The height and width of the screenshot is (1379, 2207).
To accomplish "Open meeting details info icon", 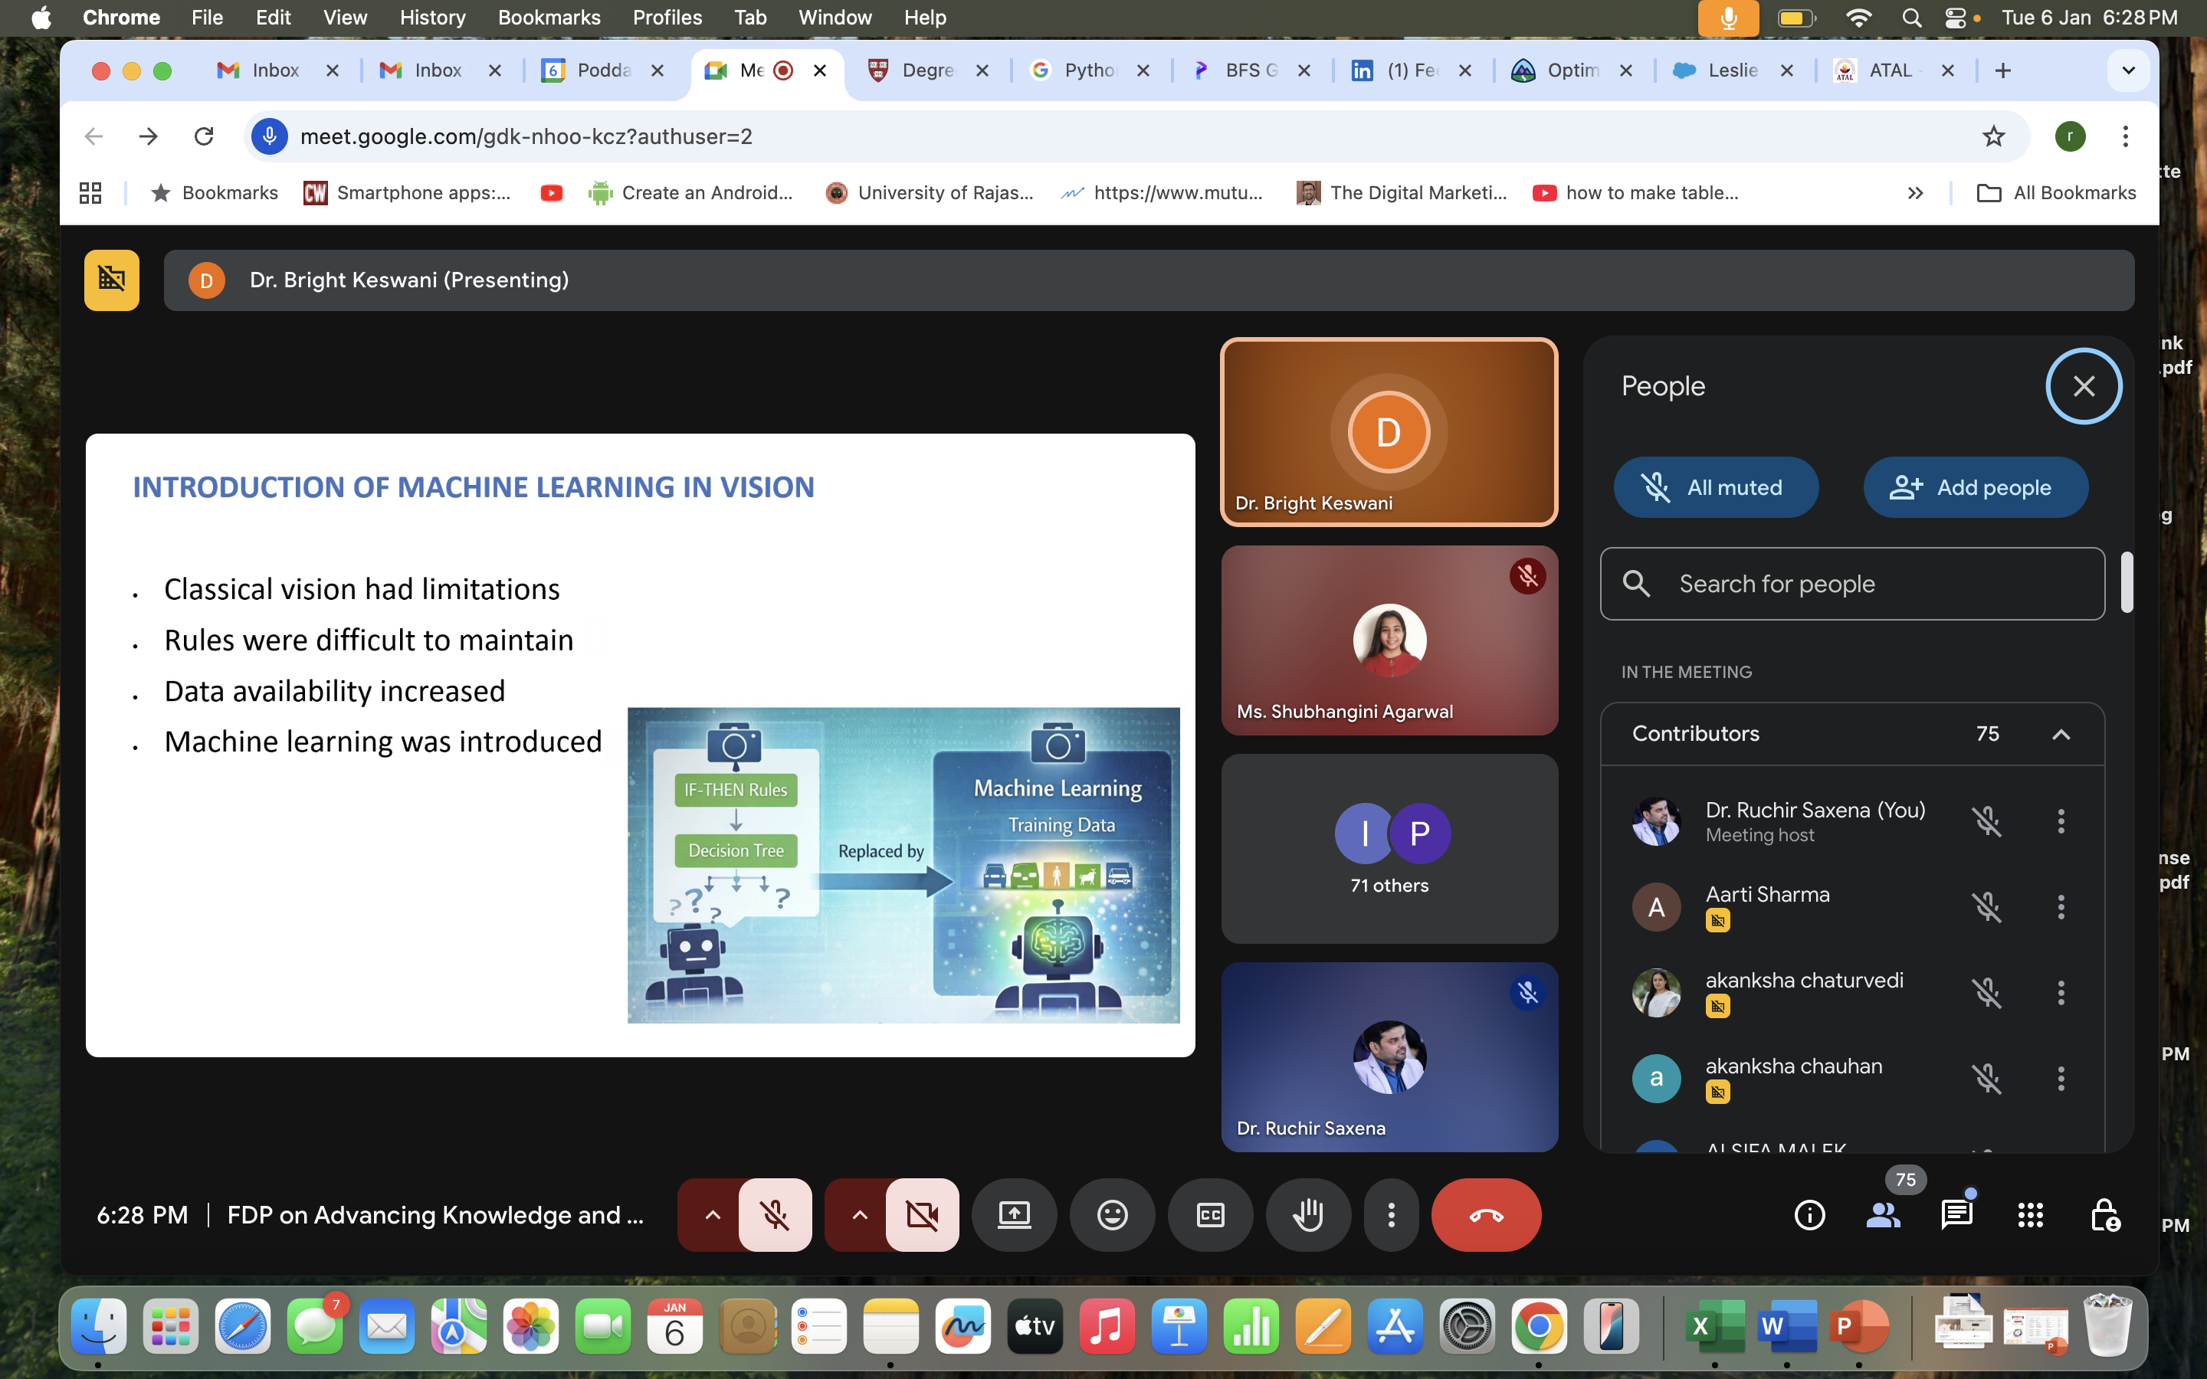I will (1809, 1215).
